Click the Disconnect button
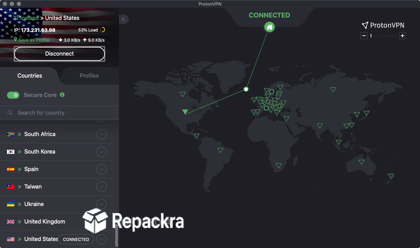 (59, 54)
